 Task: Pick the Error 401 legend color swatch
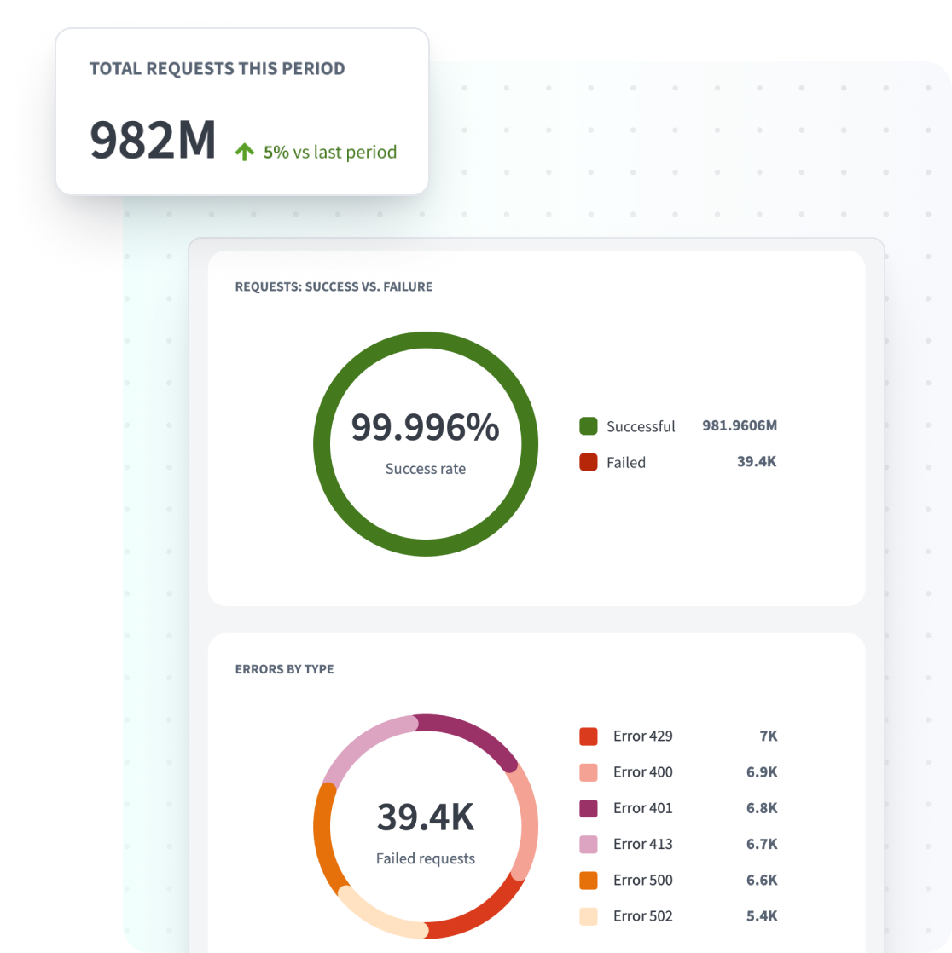[589, 808]
